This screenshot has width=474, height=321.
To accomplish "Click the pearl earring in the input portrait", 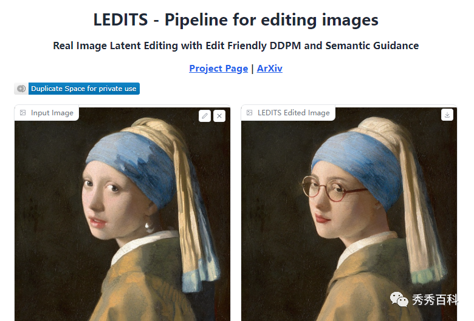I will tap(149, 226).
